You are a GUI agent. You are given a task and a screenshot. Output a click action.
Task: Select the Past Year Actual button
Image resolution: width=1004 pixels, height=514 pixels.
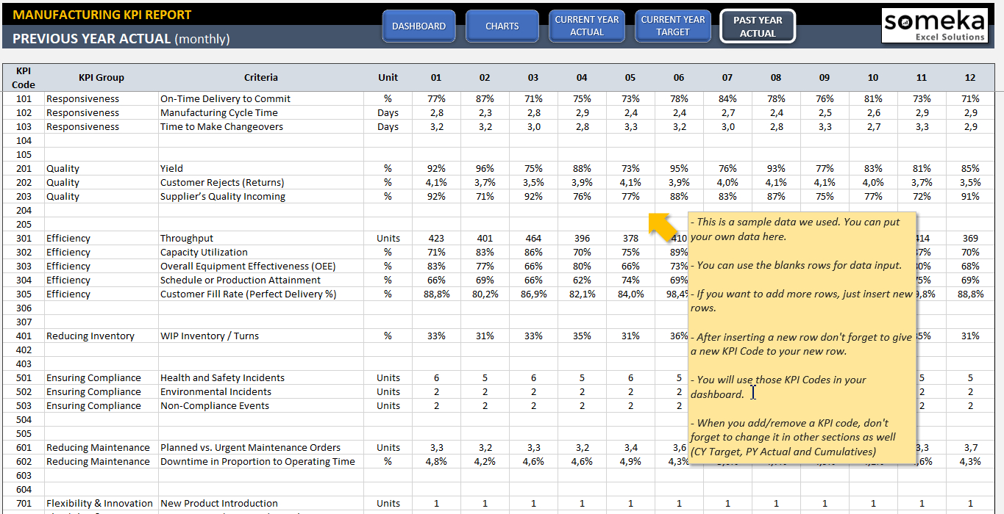757,26
